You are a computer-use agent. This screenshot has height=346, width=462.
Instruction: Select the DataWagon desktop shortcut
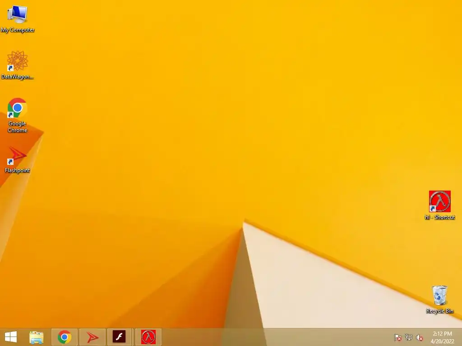[x=18, y=65]
